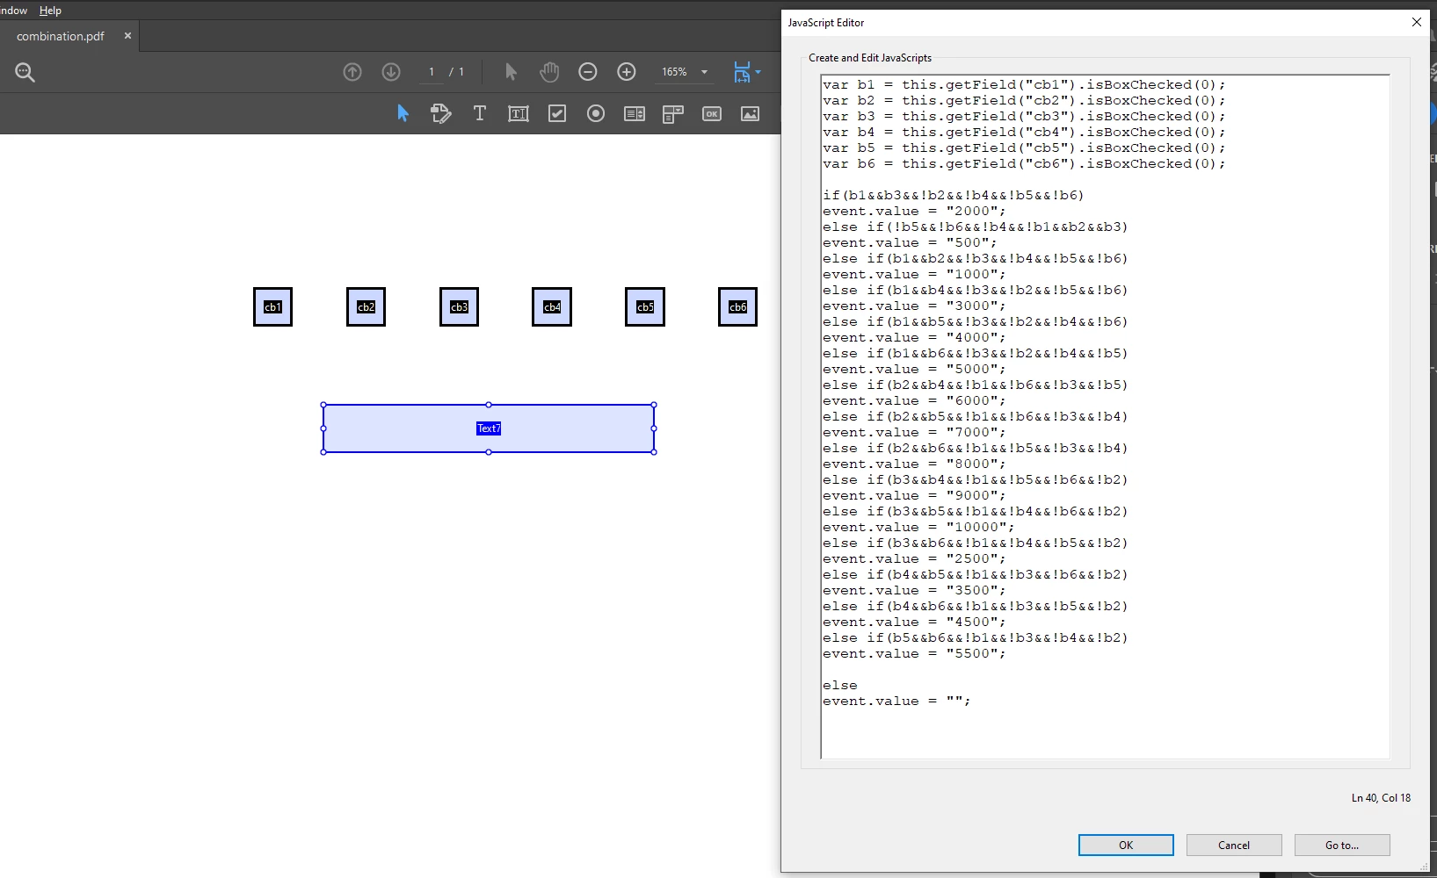The image size is (1437, 878).
Task: Click the 'var b3' declaration line
Action: (1024, 117)
